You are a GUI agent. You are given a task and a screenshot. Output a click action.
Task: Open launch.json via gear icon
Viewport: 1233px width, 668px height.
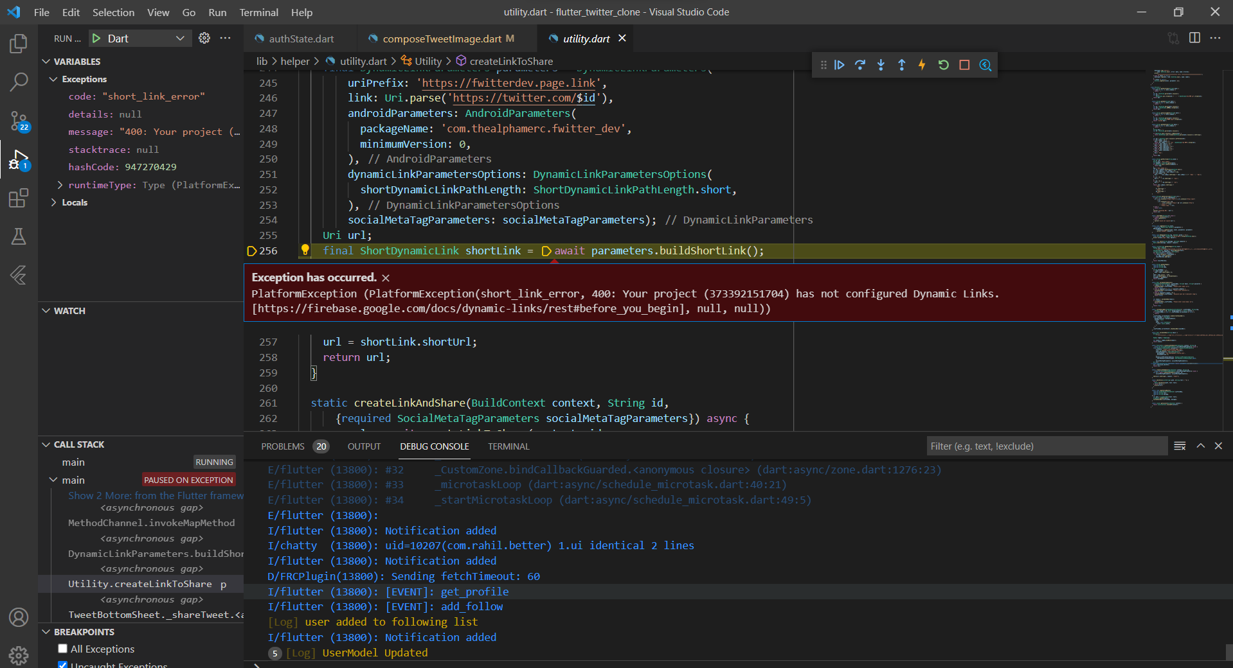pos(204,39)
